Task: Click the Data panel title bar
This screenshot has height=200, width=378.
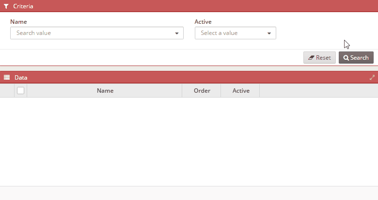Action: pos(189,77)
